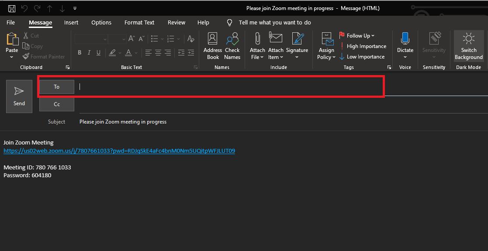Toggle Underline formatting
Screen dimensions: 488x251
(x=98, y=52)
